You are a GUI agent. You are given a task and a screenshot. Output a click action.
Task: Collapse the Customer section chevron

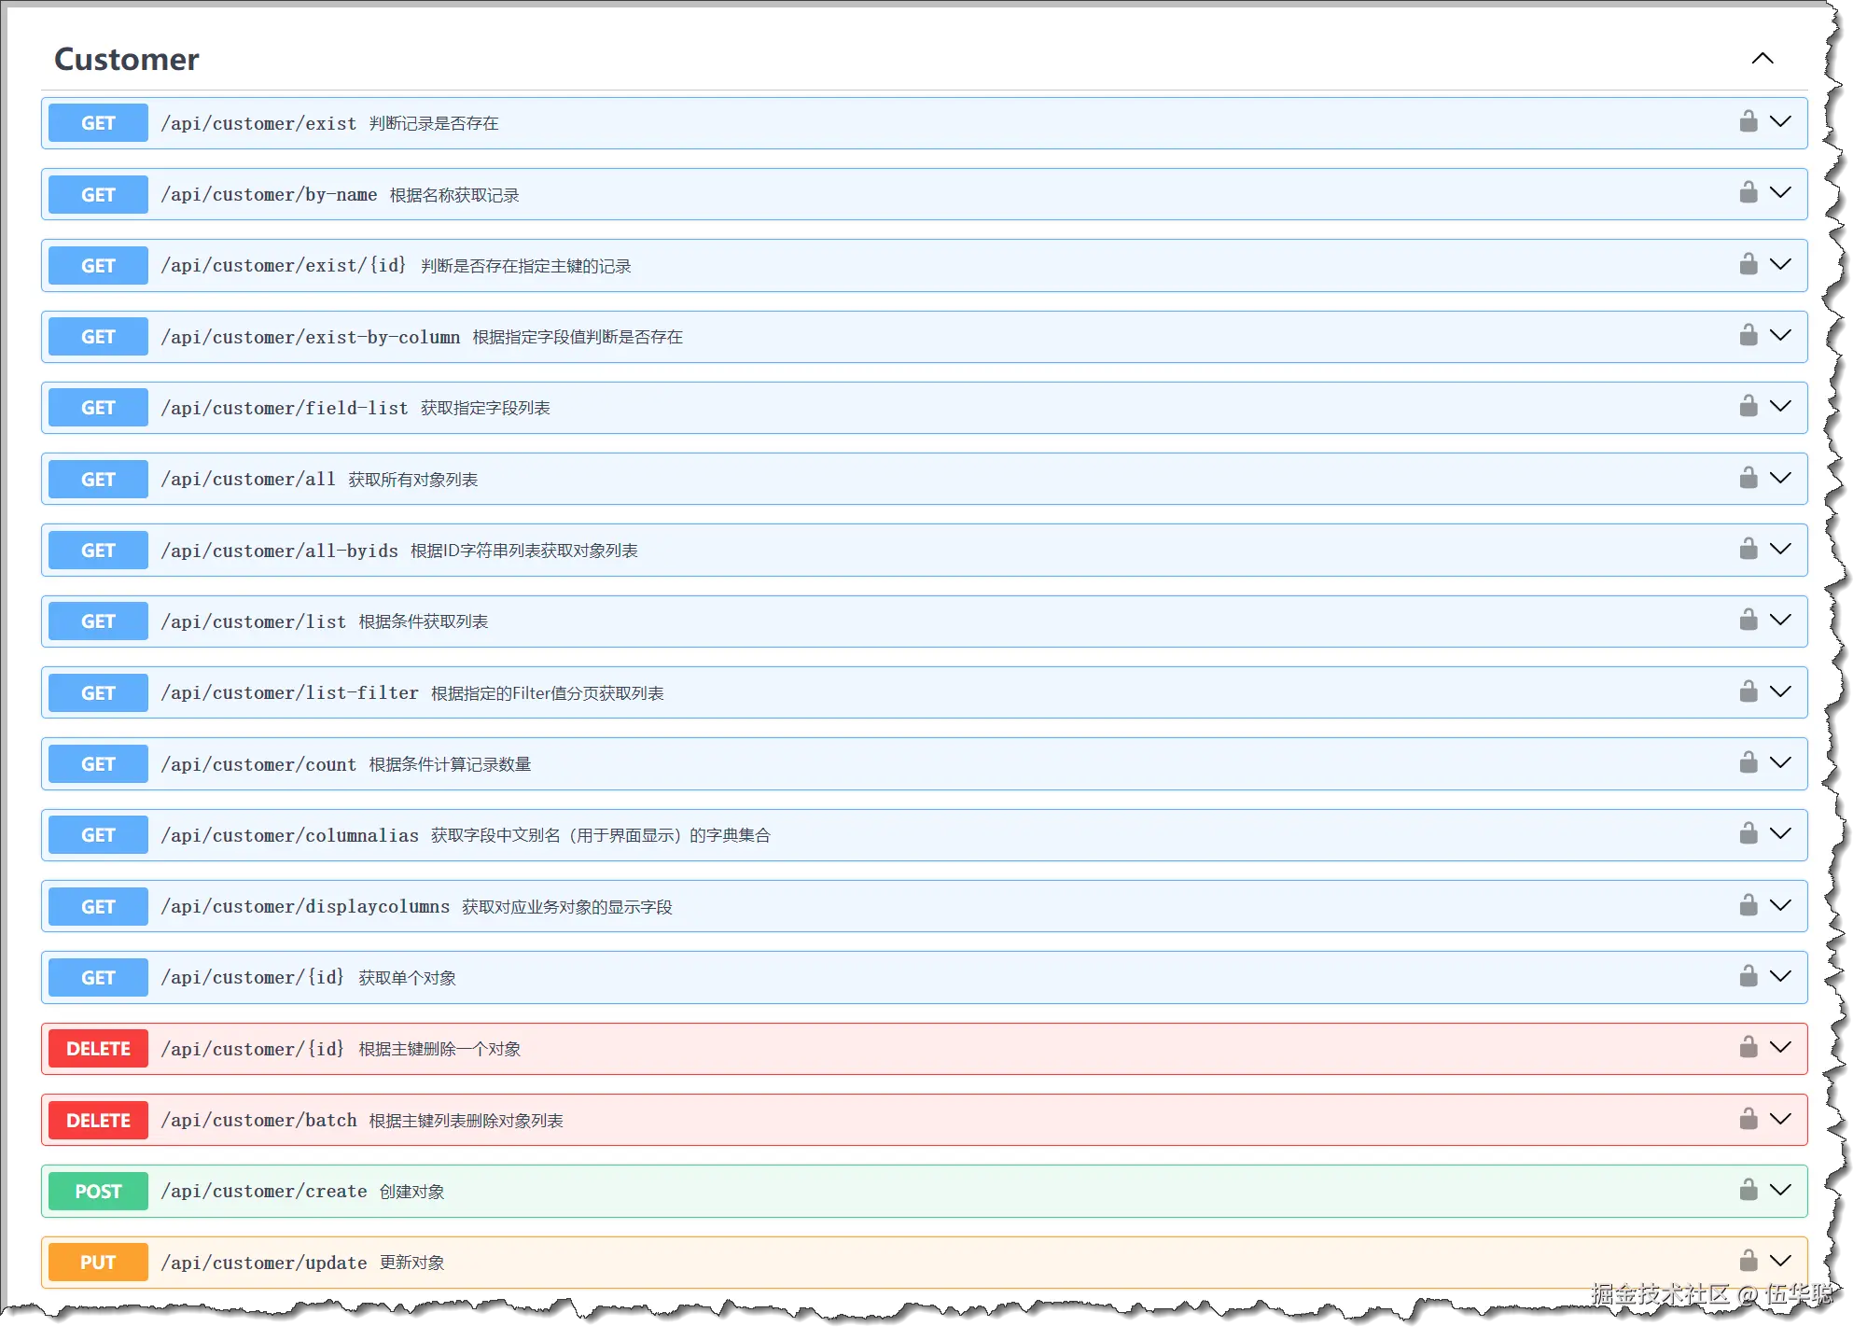point(1762,59)
